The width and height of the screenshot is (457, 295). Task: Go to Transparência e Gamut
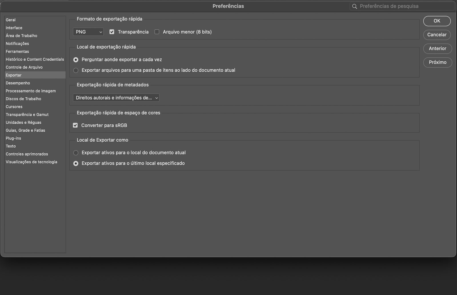35,115
